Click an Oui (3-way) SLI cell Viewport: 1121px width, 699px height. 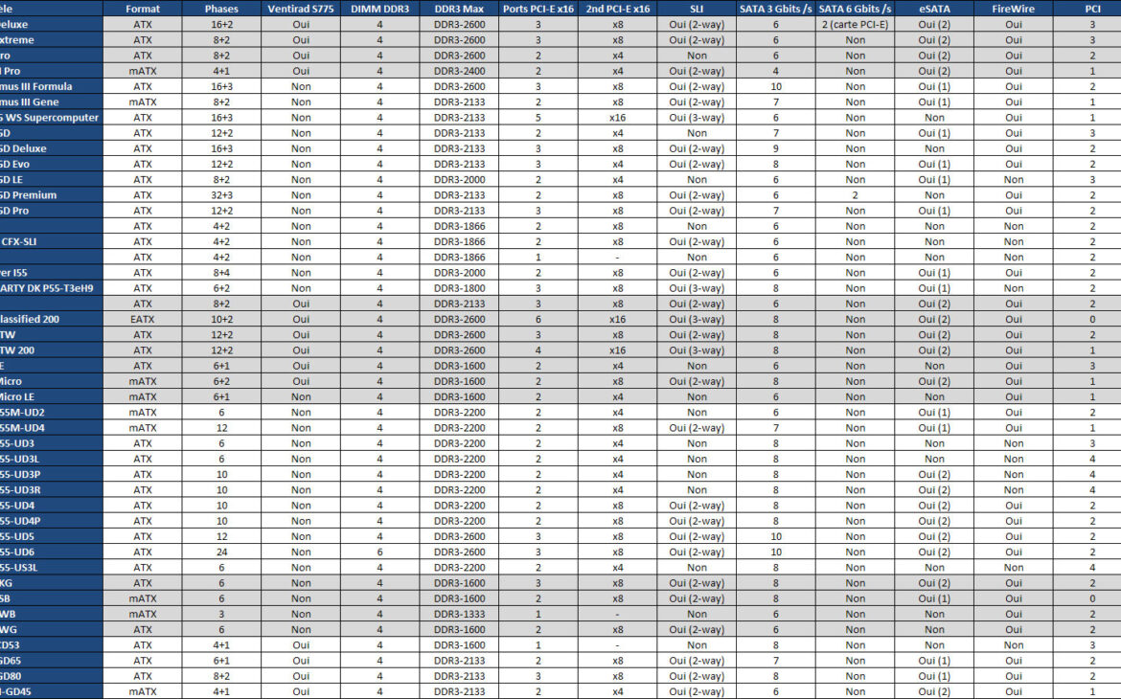(x=696, y=117)
